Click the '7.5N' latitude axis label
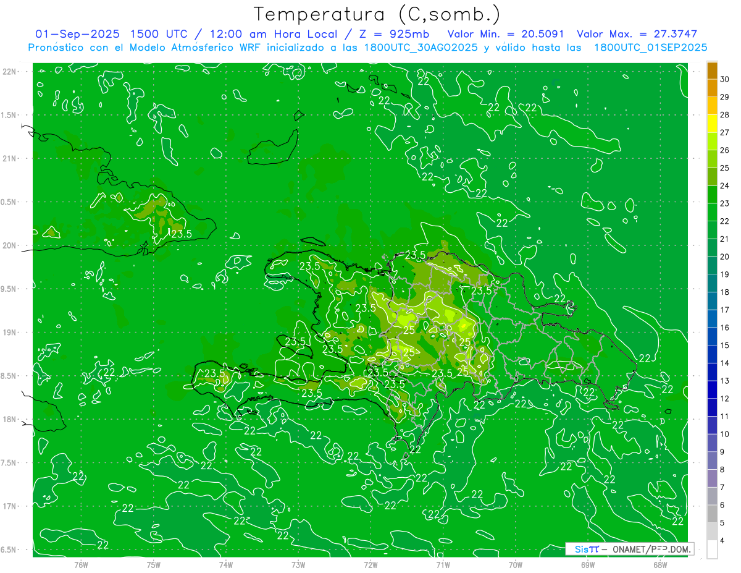 pyautogui.click(x=9, y=462)
